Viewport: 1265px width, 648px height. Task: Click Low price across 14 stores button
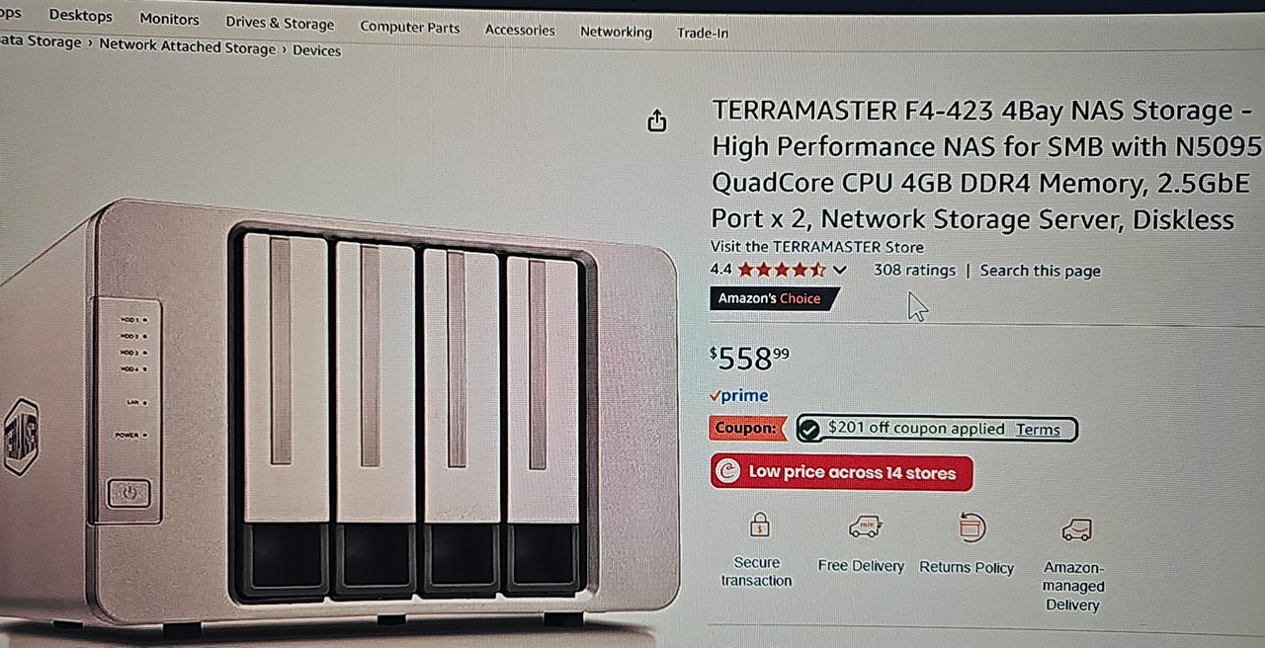(x=841, y=472)
